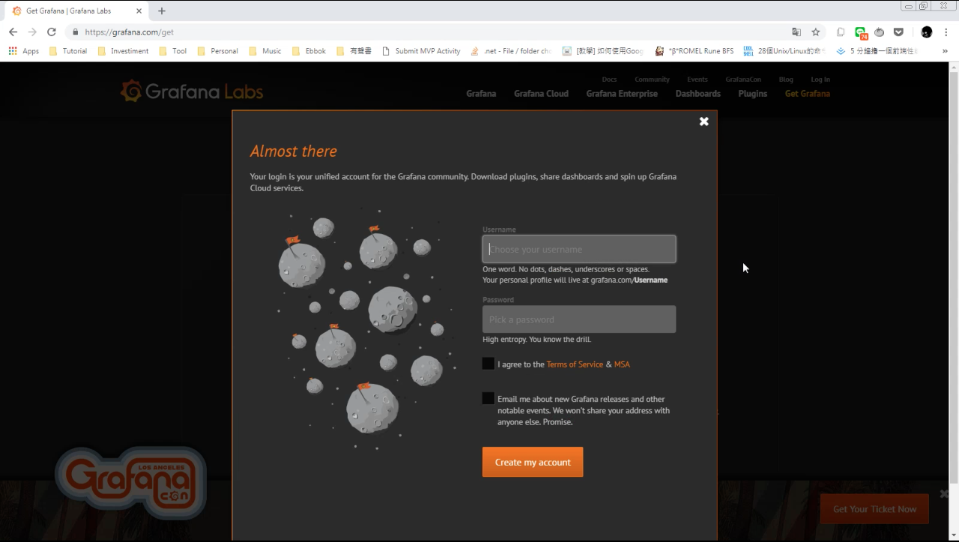The height and width of the screenshot is (542, 959).
Task: Open the Chrome profile avatar
Action: 927,32
